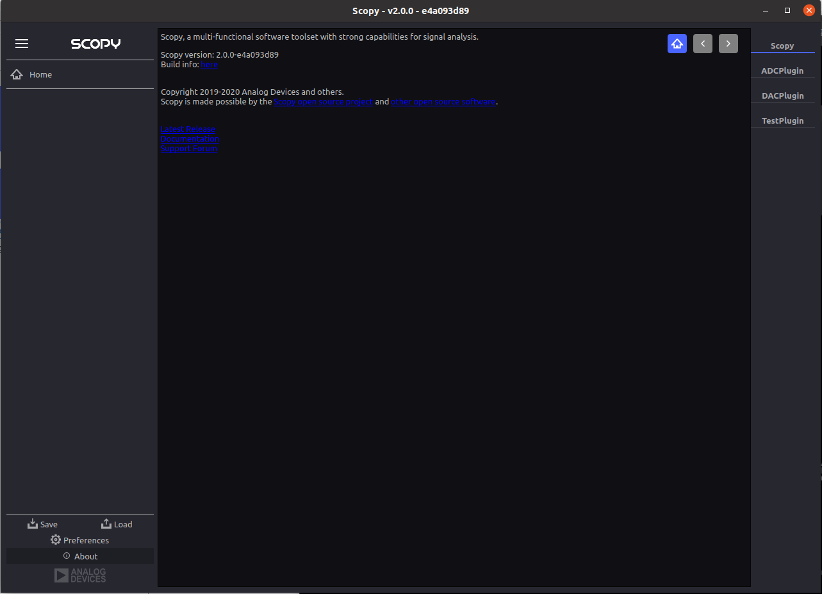Open the Home item in the sidebar

click(80, 74)
